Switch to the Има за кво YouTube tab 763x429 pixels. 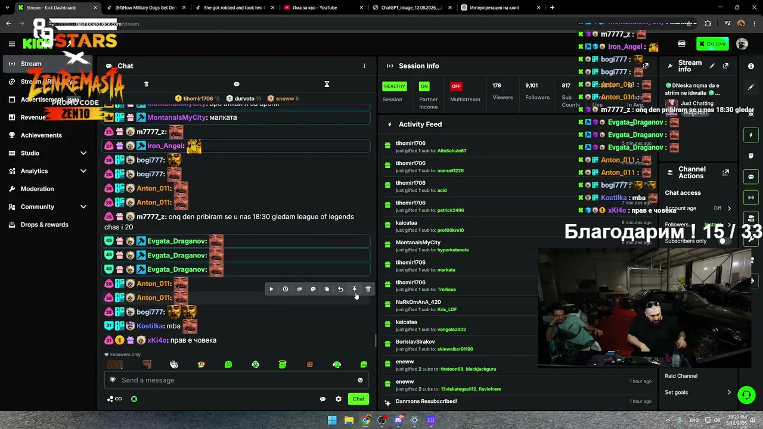coord(322,8)
